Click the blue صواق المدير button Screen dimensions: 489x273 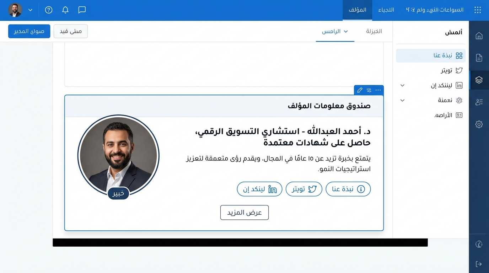[29, 31]
